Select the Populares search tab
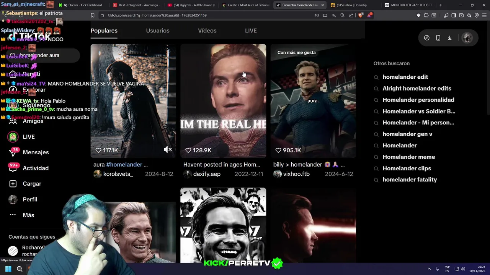 coord(104,31)
